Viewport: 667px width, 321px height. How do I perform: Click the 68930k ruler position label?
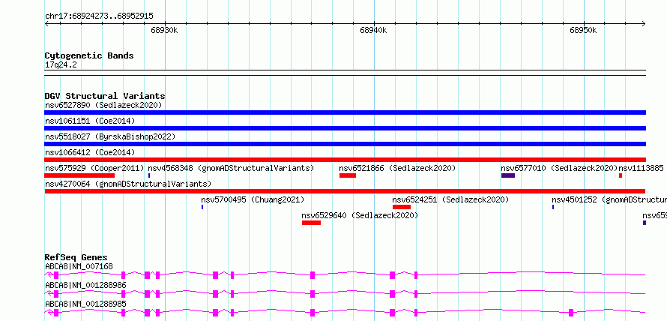point(164,30)
